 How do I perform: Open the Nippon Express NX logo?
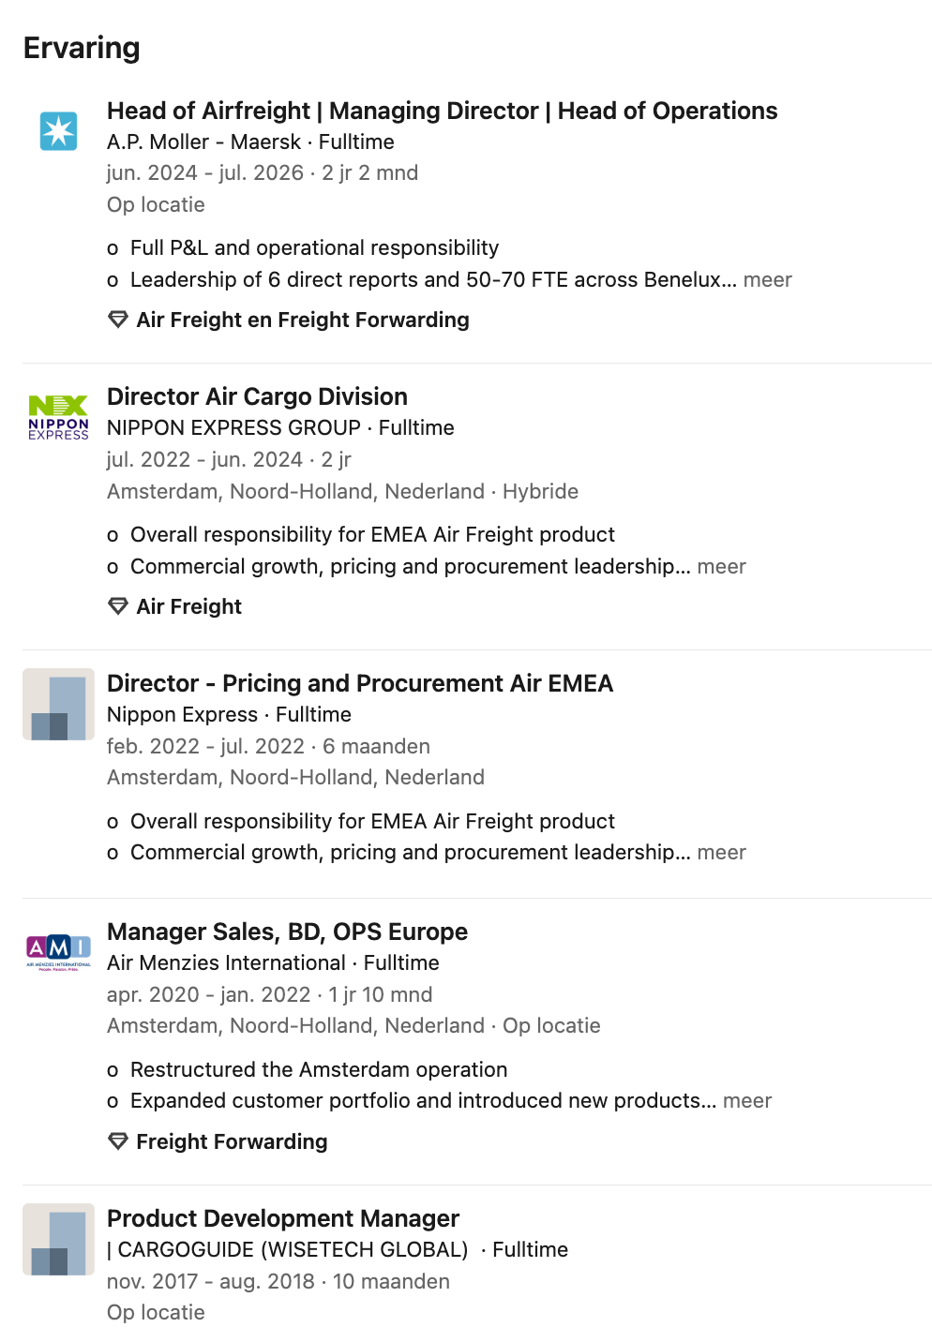coord(58,418)
